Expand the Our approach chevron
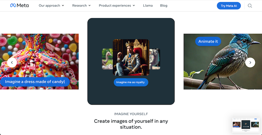 (63, 6)
